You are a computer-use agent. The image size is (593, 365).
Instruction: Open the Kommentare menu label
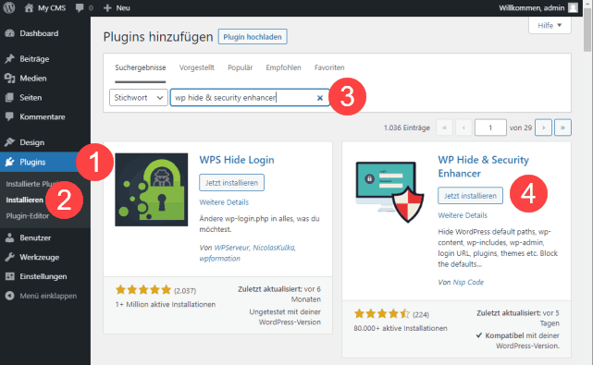point(43,116)
